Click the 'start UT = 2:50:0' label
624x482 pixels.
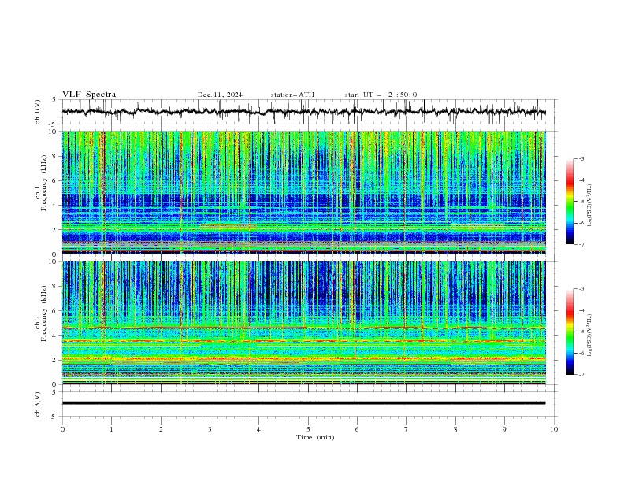pos(381,95)
